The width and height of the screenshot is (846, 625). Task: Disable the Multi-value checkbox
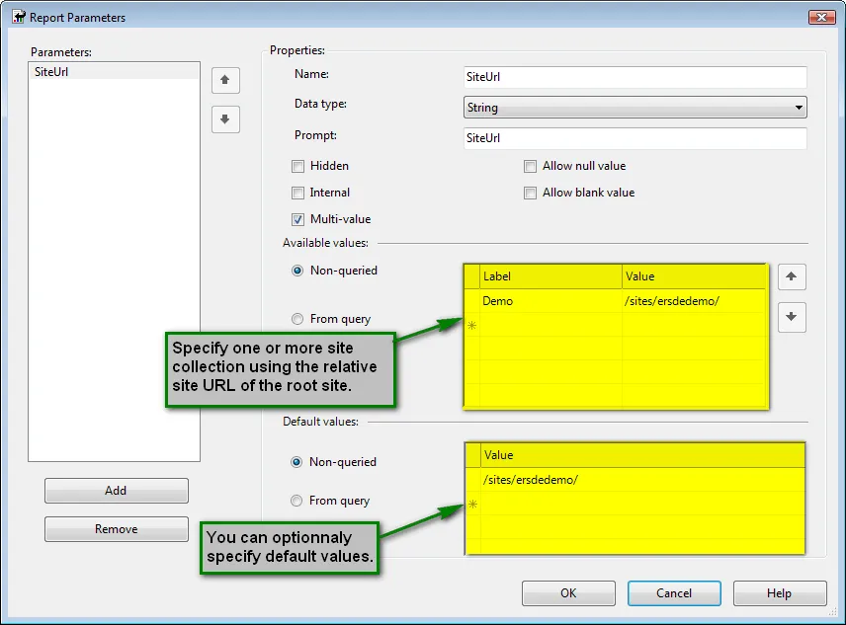click(x=297, y=219)
